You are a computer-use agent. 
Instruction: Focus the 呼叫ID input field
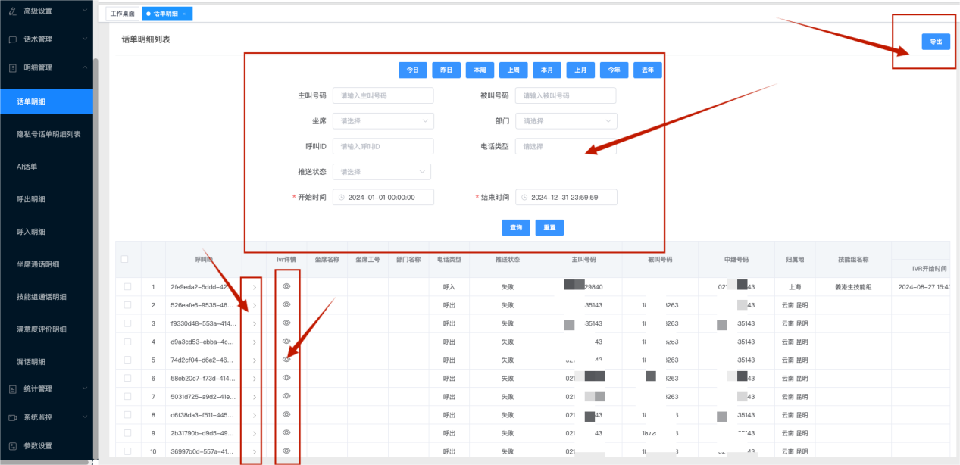click(x=383, y=146)
